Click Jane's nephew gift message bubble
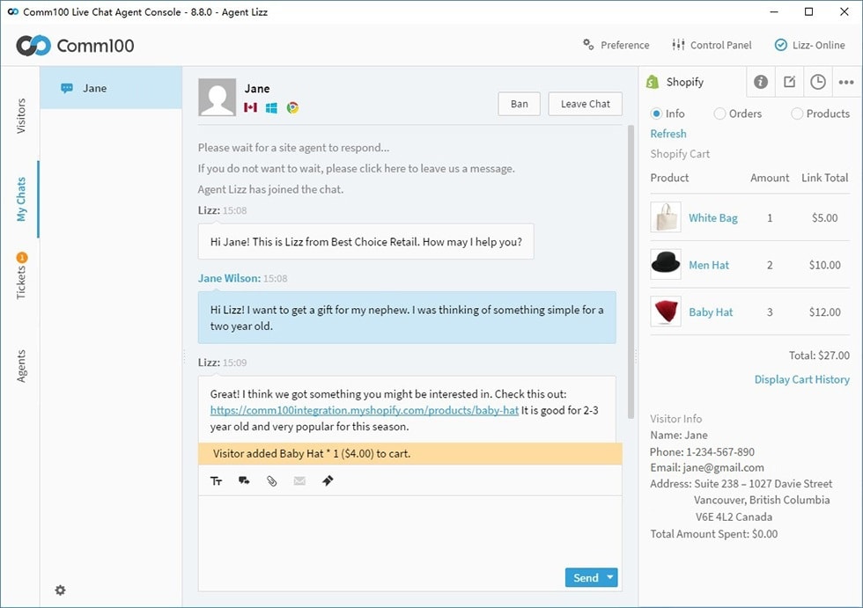Image resolution: width=863 pixels, height=608 pixels. coord(407,318)
